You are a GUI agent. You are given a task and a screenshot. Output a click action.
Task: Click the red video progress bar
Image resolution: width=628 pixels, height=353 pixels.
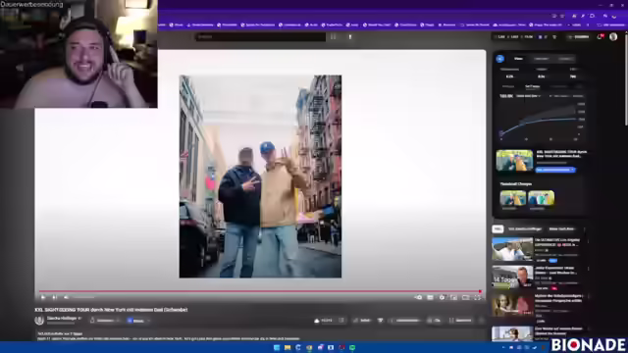point(259,291)
